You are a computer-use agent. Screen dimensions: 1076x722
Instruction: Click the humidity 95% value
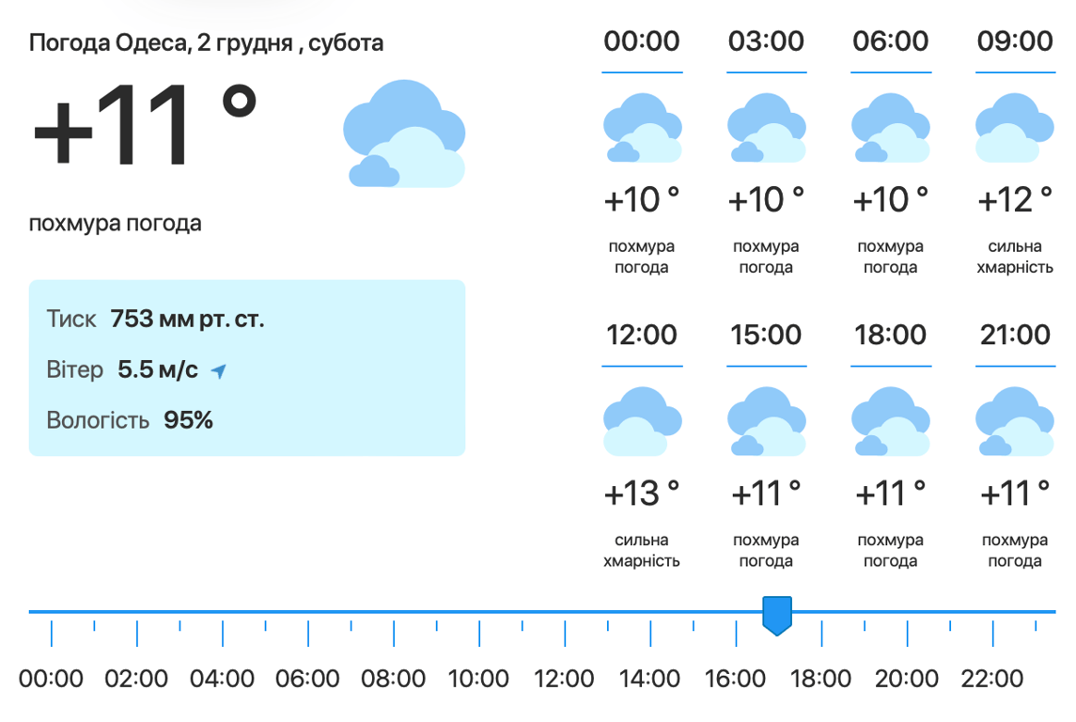pos(189,420)
